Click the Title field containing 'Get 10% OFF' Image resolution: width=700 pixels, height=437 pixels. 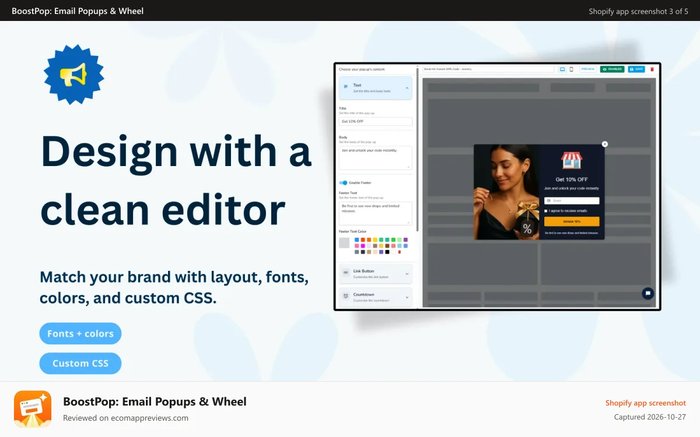click(x=376, y=121)
